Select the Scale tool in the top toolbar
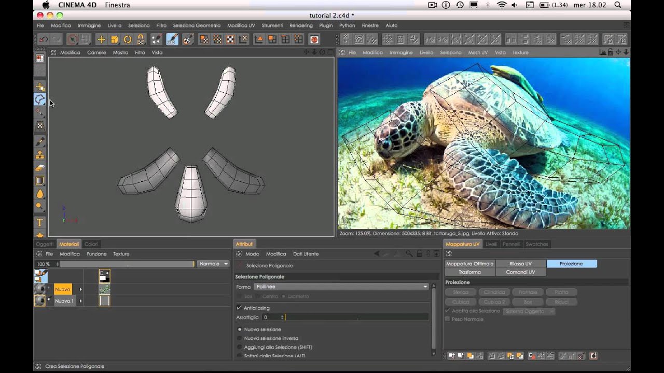 pos(115,39)
